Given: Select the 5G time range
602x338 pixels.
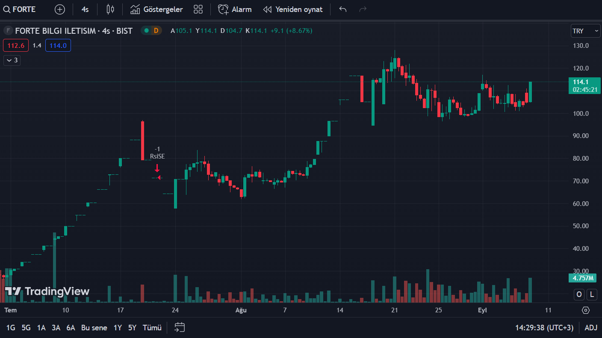Looking at the screenshot, I should point(26,328).
